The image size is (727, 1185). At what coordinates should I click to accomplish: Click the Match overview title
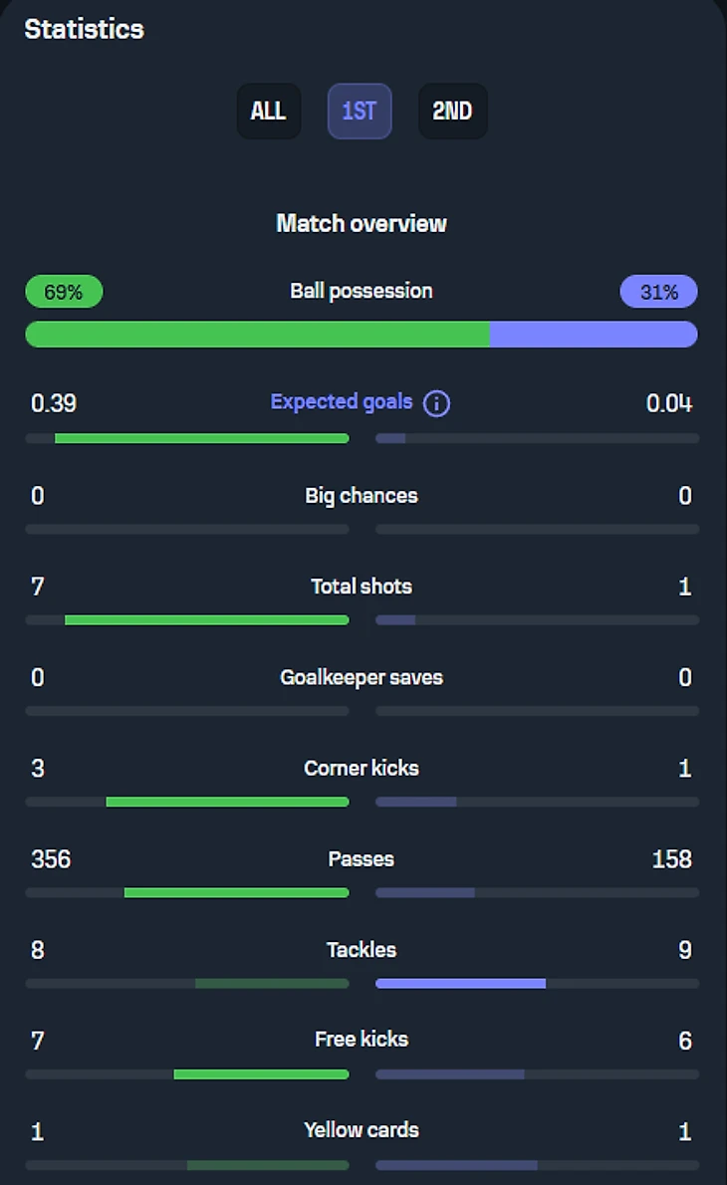point(362,223)
